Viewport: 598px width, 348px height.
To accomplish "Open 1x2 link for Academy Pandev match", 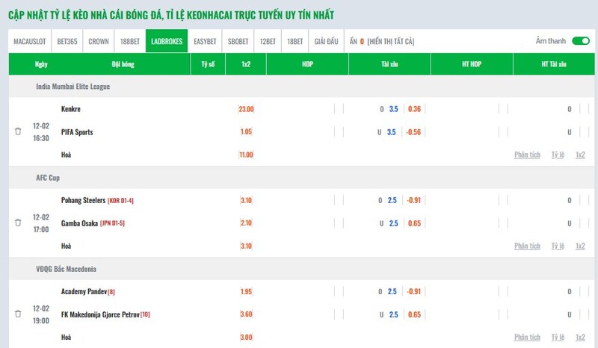I will click(x=580, y=338).
